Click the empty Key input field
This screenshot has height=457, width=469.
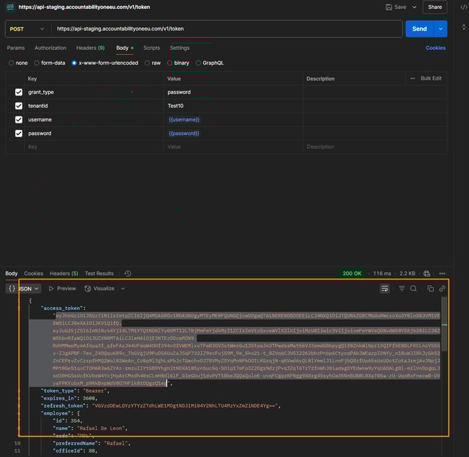94,147
